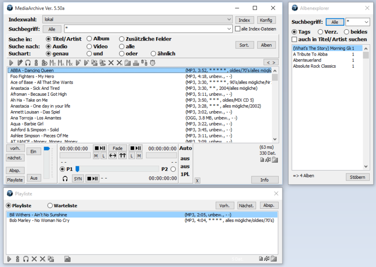Click the muted speaker icon below 330 Dat.
The image size is (376, 267).
(x=267, y=160)
